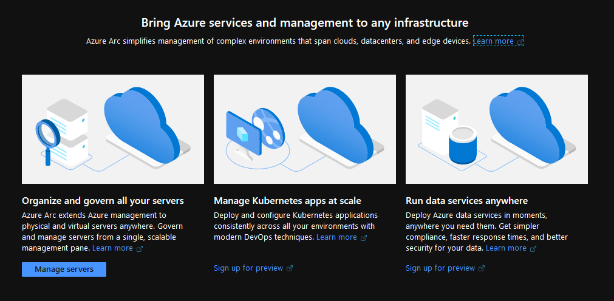Click external link icon beside data services preview signup
The height and width of the screenshot is (301, 614).
pos(482,268)
